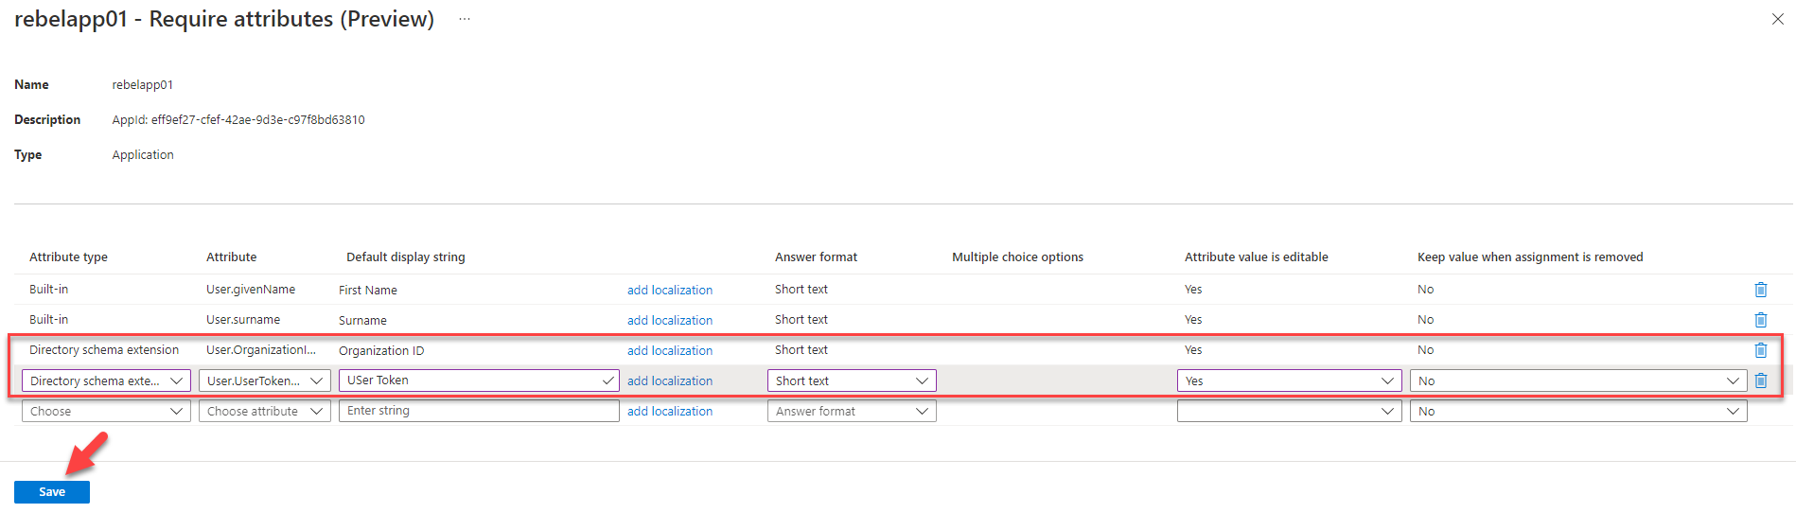Click add localization for First Name
The height and width of the screenshot is (513, 1796).
(x=670, y=290)
